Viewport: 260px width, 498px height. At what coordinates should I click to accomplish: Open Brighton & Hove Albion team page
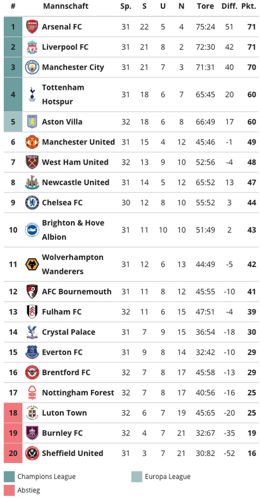73,230
